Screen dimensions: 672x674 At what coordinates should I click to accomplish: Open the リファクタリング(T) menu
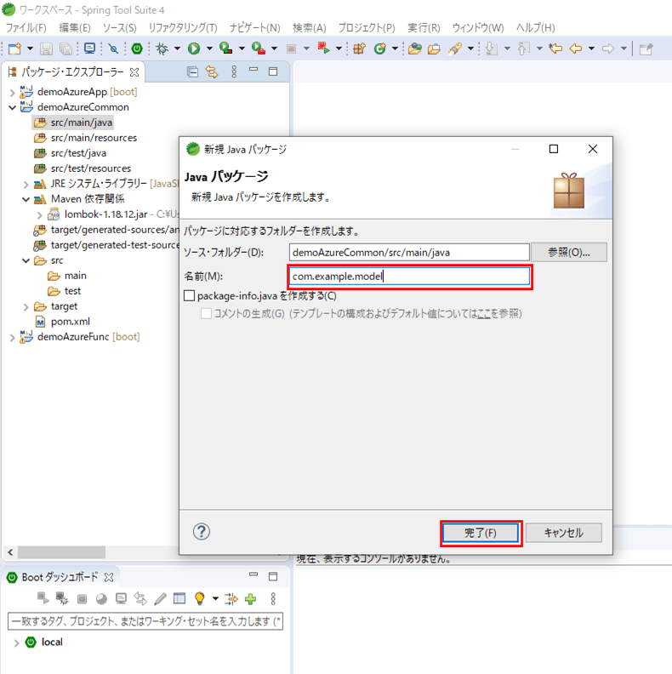[183, 28]
